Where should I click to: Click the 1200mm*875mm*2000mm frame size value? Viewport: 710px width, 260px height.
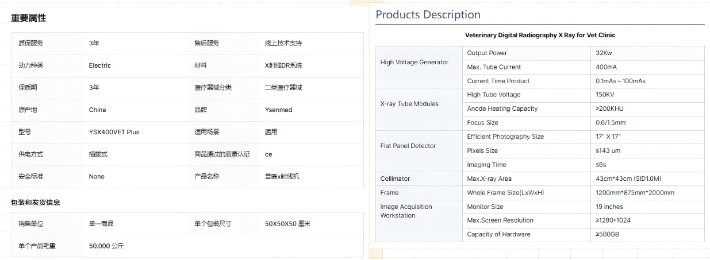tap(635, 193)
